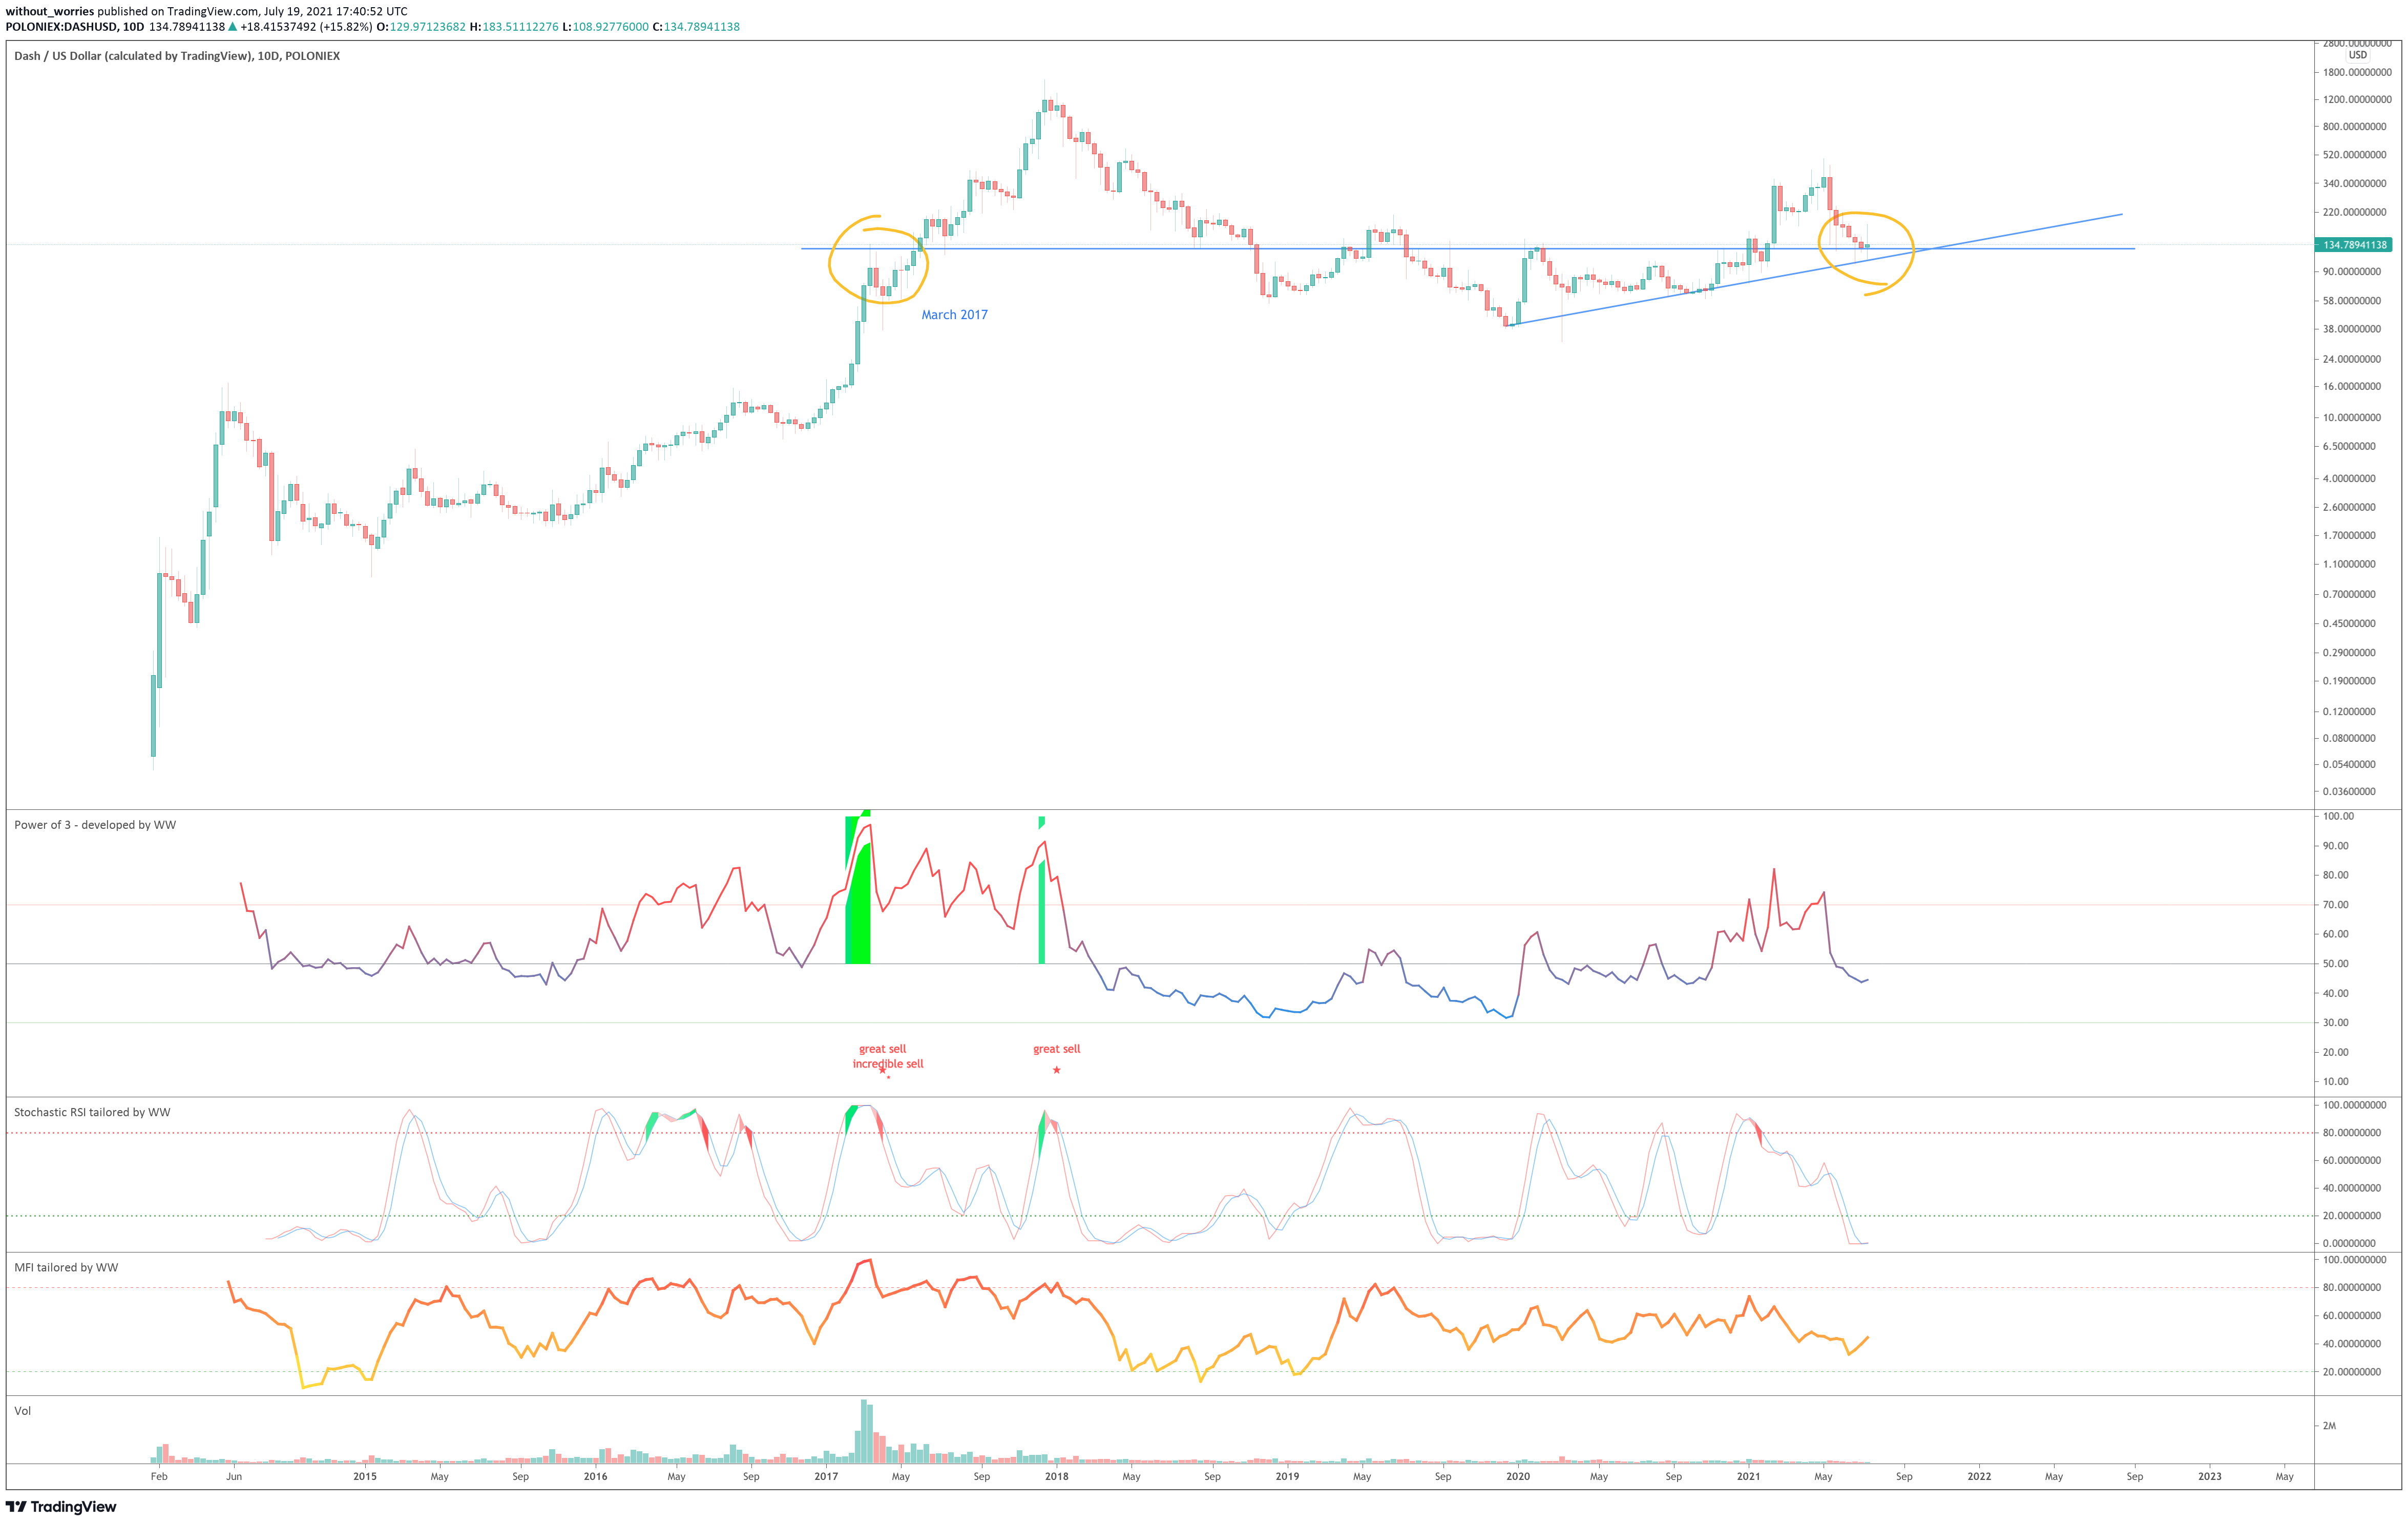Click the 50.00 level in Power of 3 axis
This screenshot has height=1524, width=2408.
pyautogui.click(x=2336, y=964)
